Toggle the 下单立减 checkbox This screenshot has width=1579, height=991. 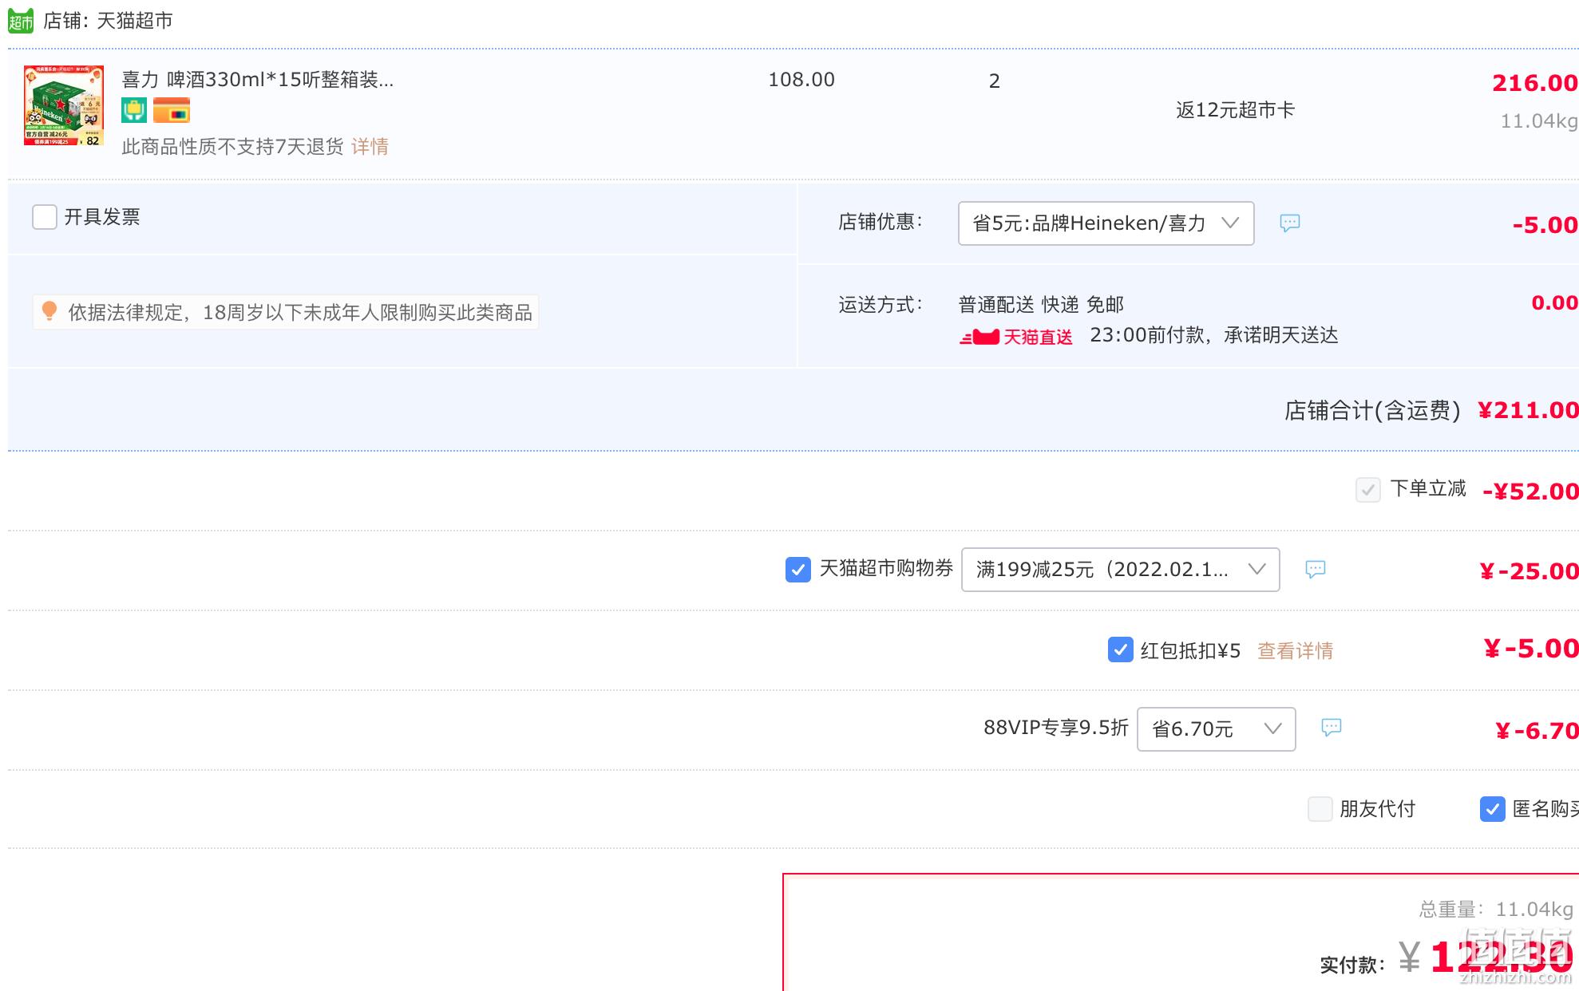click(x=1368, y=490)
